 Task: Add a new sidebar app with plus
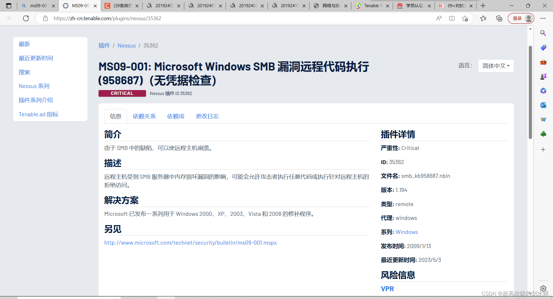pyautogui.click(x=543, y=149)
